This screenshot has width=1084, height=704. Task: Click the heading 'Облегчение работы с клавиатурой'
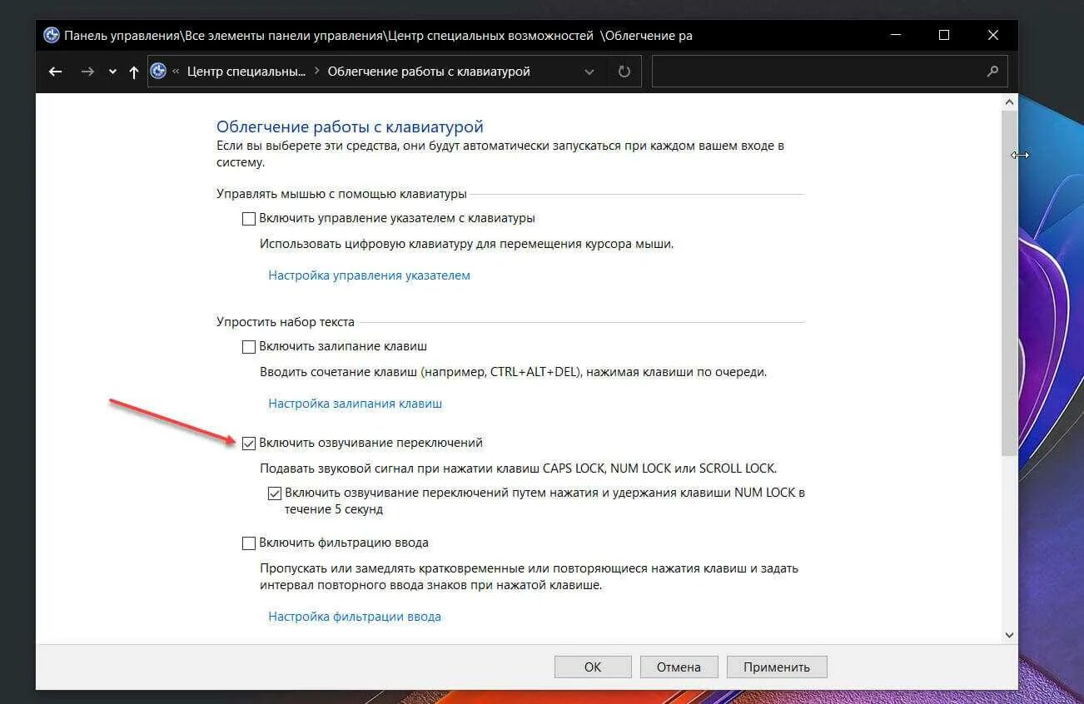tap(350, 127)
